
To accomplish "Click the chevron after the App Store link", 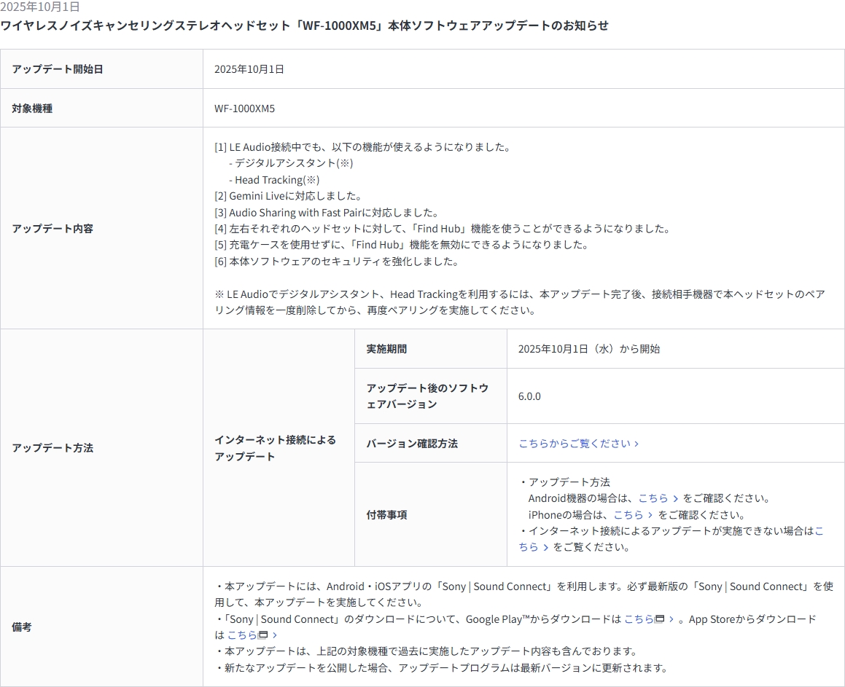I will tap(275, 635).
